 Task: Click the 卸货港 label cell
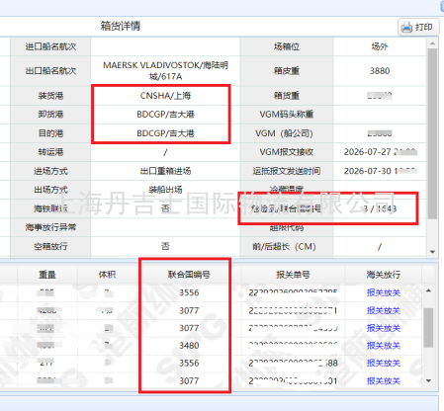click(x=50, y=115)
